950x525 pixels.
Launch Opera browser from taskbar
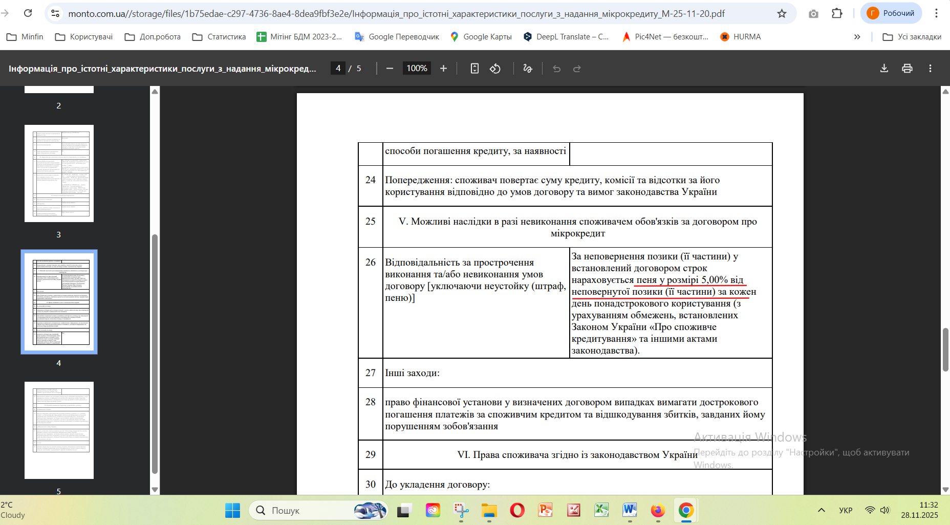(517, 510)
